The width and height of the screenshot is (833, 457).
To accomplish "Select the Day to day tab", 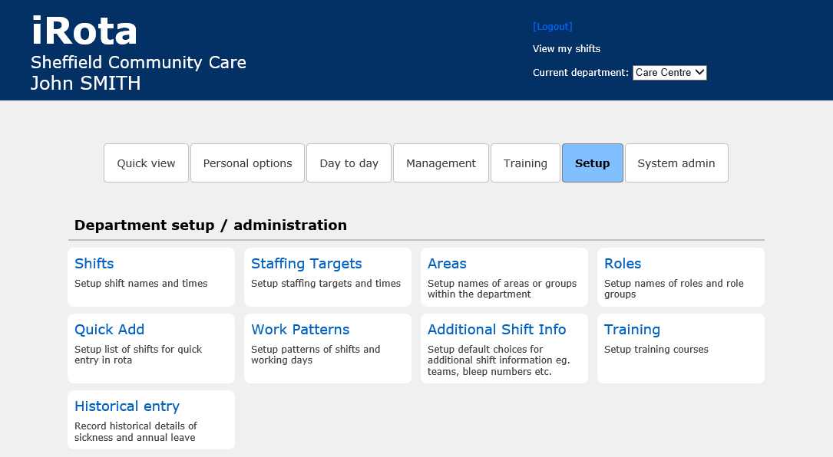I will tap(349, 163).
